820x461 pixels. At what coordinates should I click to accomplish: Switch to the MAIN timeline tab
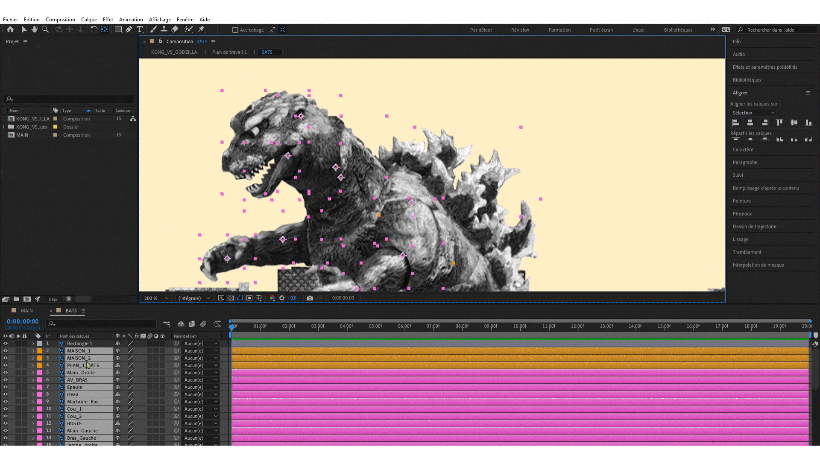pyautogui.click(x=26, y=311)
